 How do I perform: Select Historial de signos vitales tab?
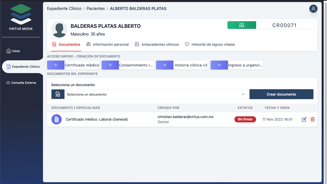pos(210,44)
